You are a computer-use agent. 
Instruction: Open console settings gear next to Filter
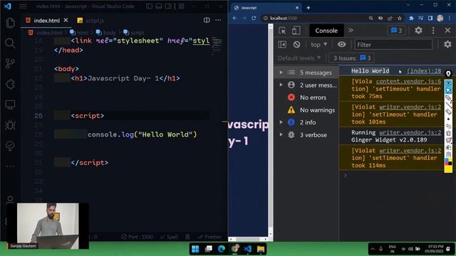(447, 44)
